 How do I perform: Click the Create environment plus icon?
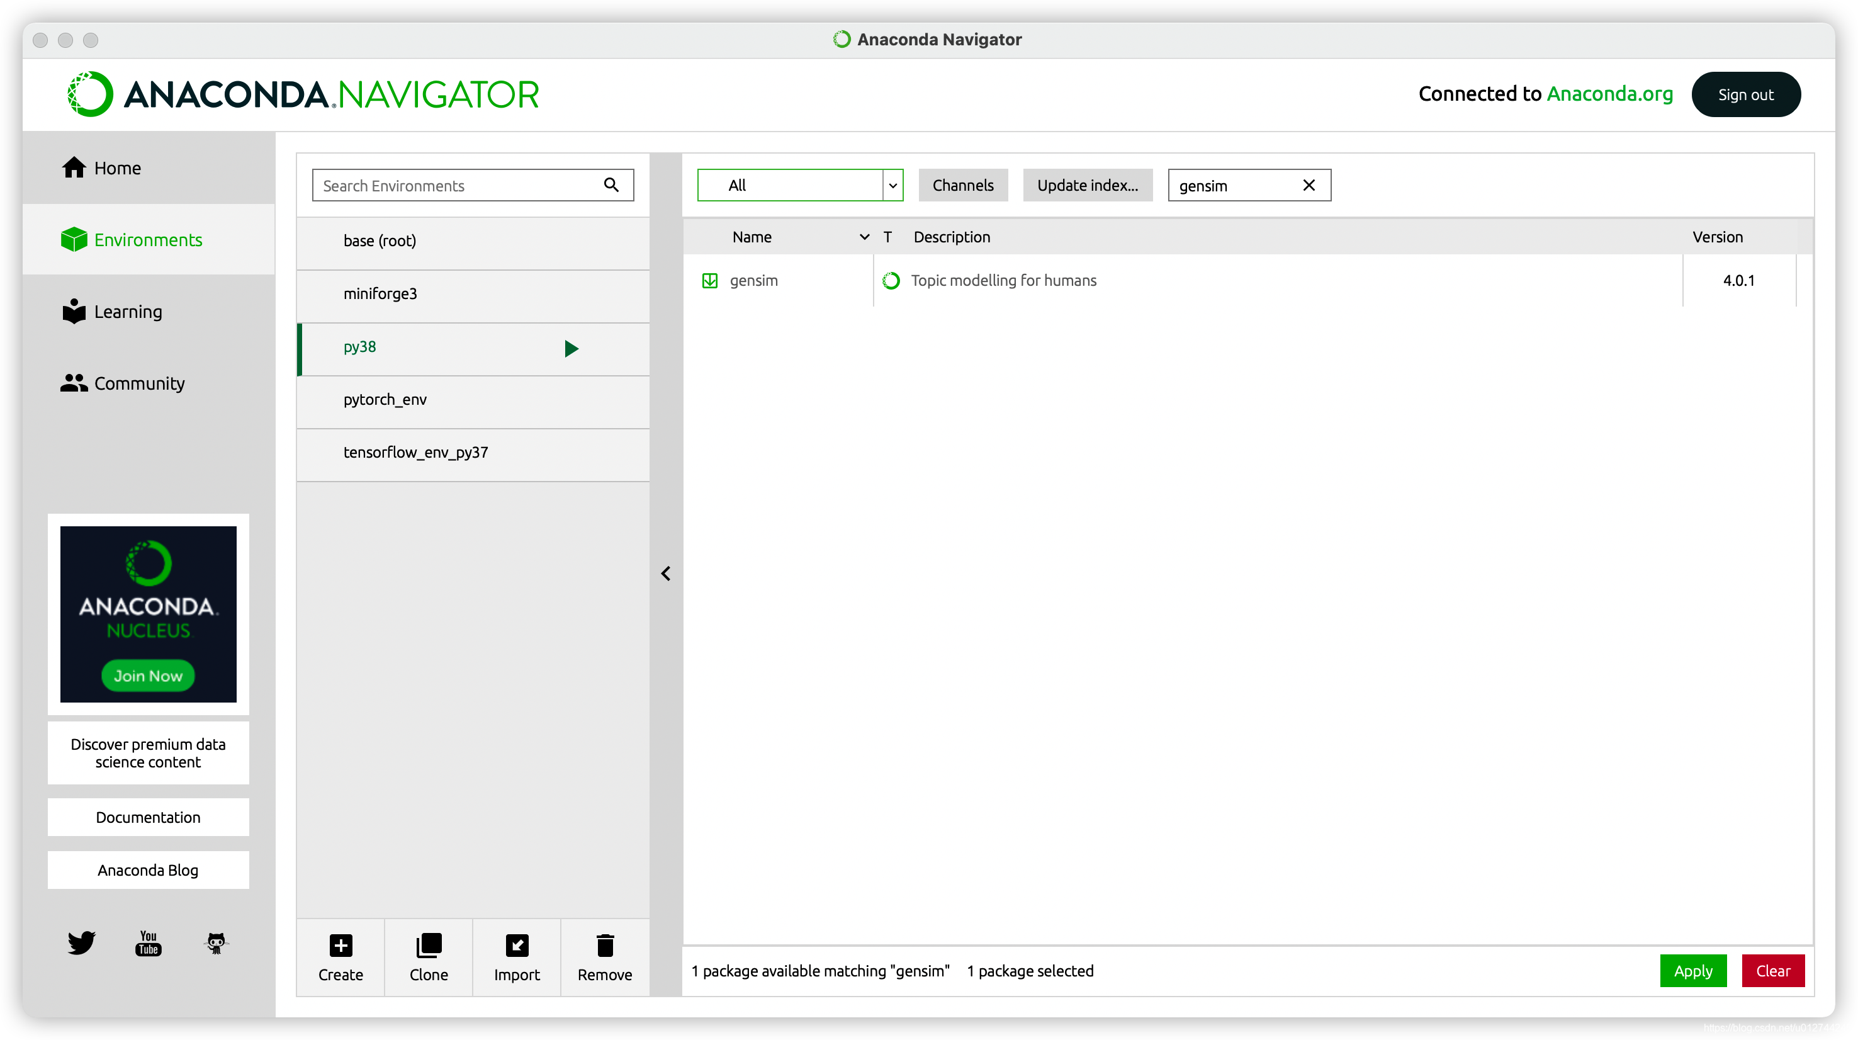(x=341, y=945)
